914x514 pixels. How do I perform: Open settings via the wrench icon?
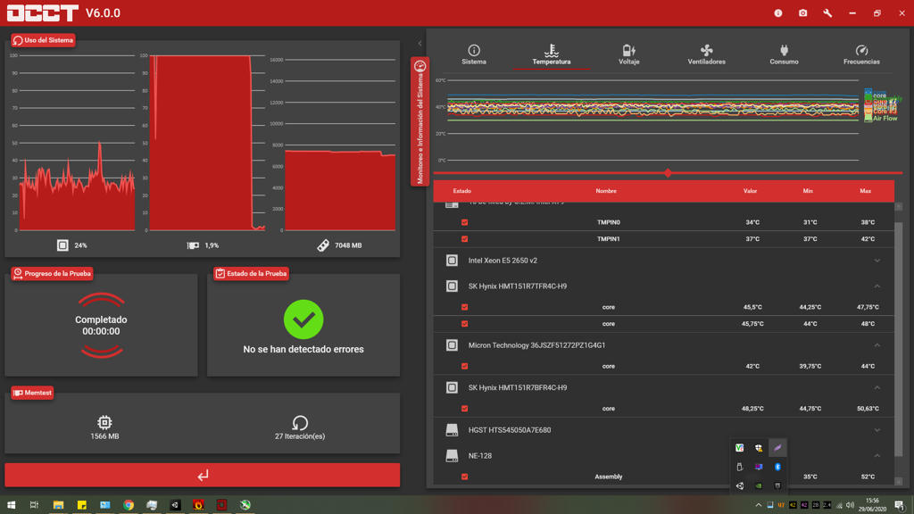[x=827, y=12]
